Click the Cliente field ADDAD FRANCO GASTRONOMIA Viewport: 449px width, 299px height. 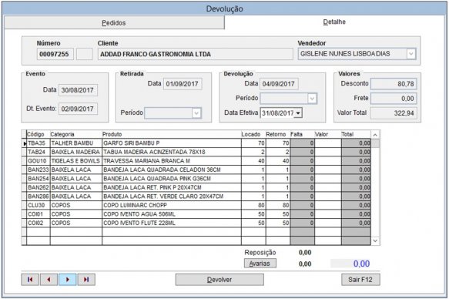196,54
